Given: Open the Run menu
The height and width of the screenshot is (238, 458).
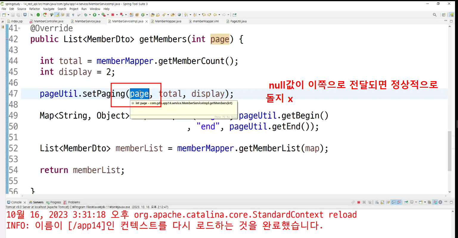Looking at the screenshot, I should [x=84, y=9].
